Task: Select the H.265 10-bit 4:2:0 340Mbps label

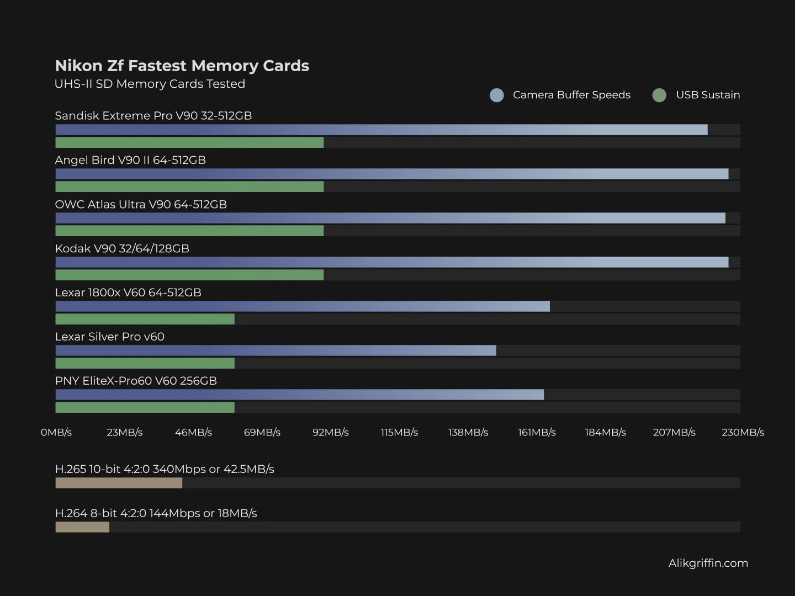Action: [x=165, y=469]
